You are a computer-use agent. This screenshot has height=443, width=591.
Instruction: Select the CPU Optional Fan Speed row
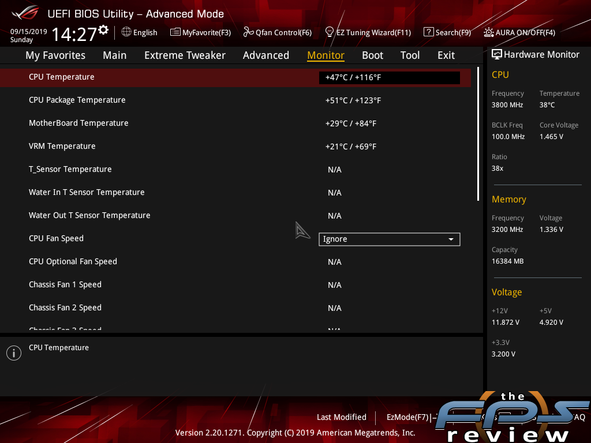click(235, 261)
